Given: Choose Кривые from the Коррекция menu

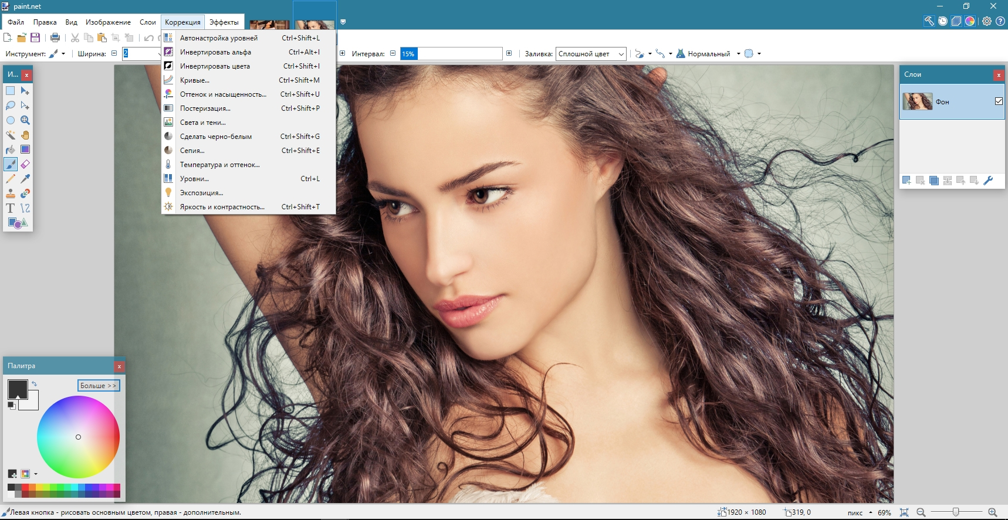Looking at the screenshot, I should (195, 80).
